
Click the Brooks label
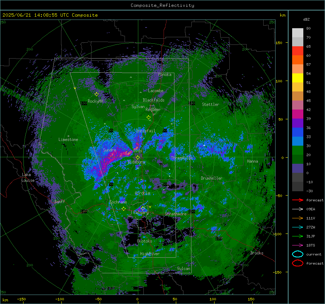pos(257,253)
